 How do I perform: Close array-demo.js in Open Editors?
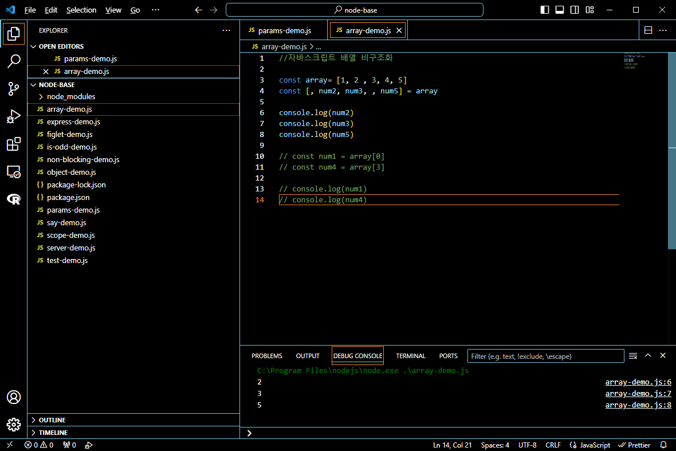[46, 72]
